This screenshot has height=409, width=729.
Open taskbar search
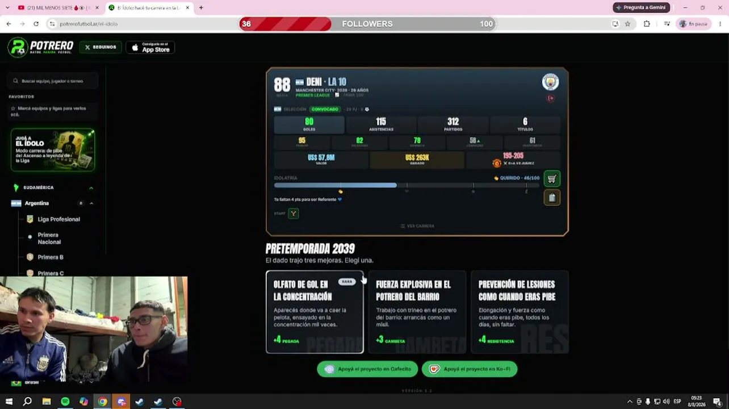click(27, 402)
